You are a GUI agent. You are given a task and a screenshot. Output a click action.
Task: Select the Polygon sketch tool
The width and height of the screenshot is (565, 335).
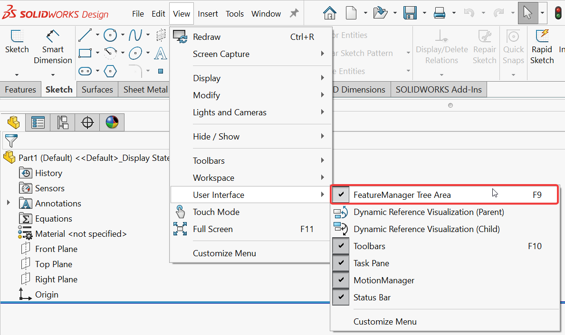coord(110,71)
